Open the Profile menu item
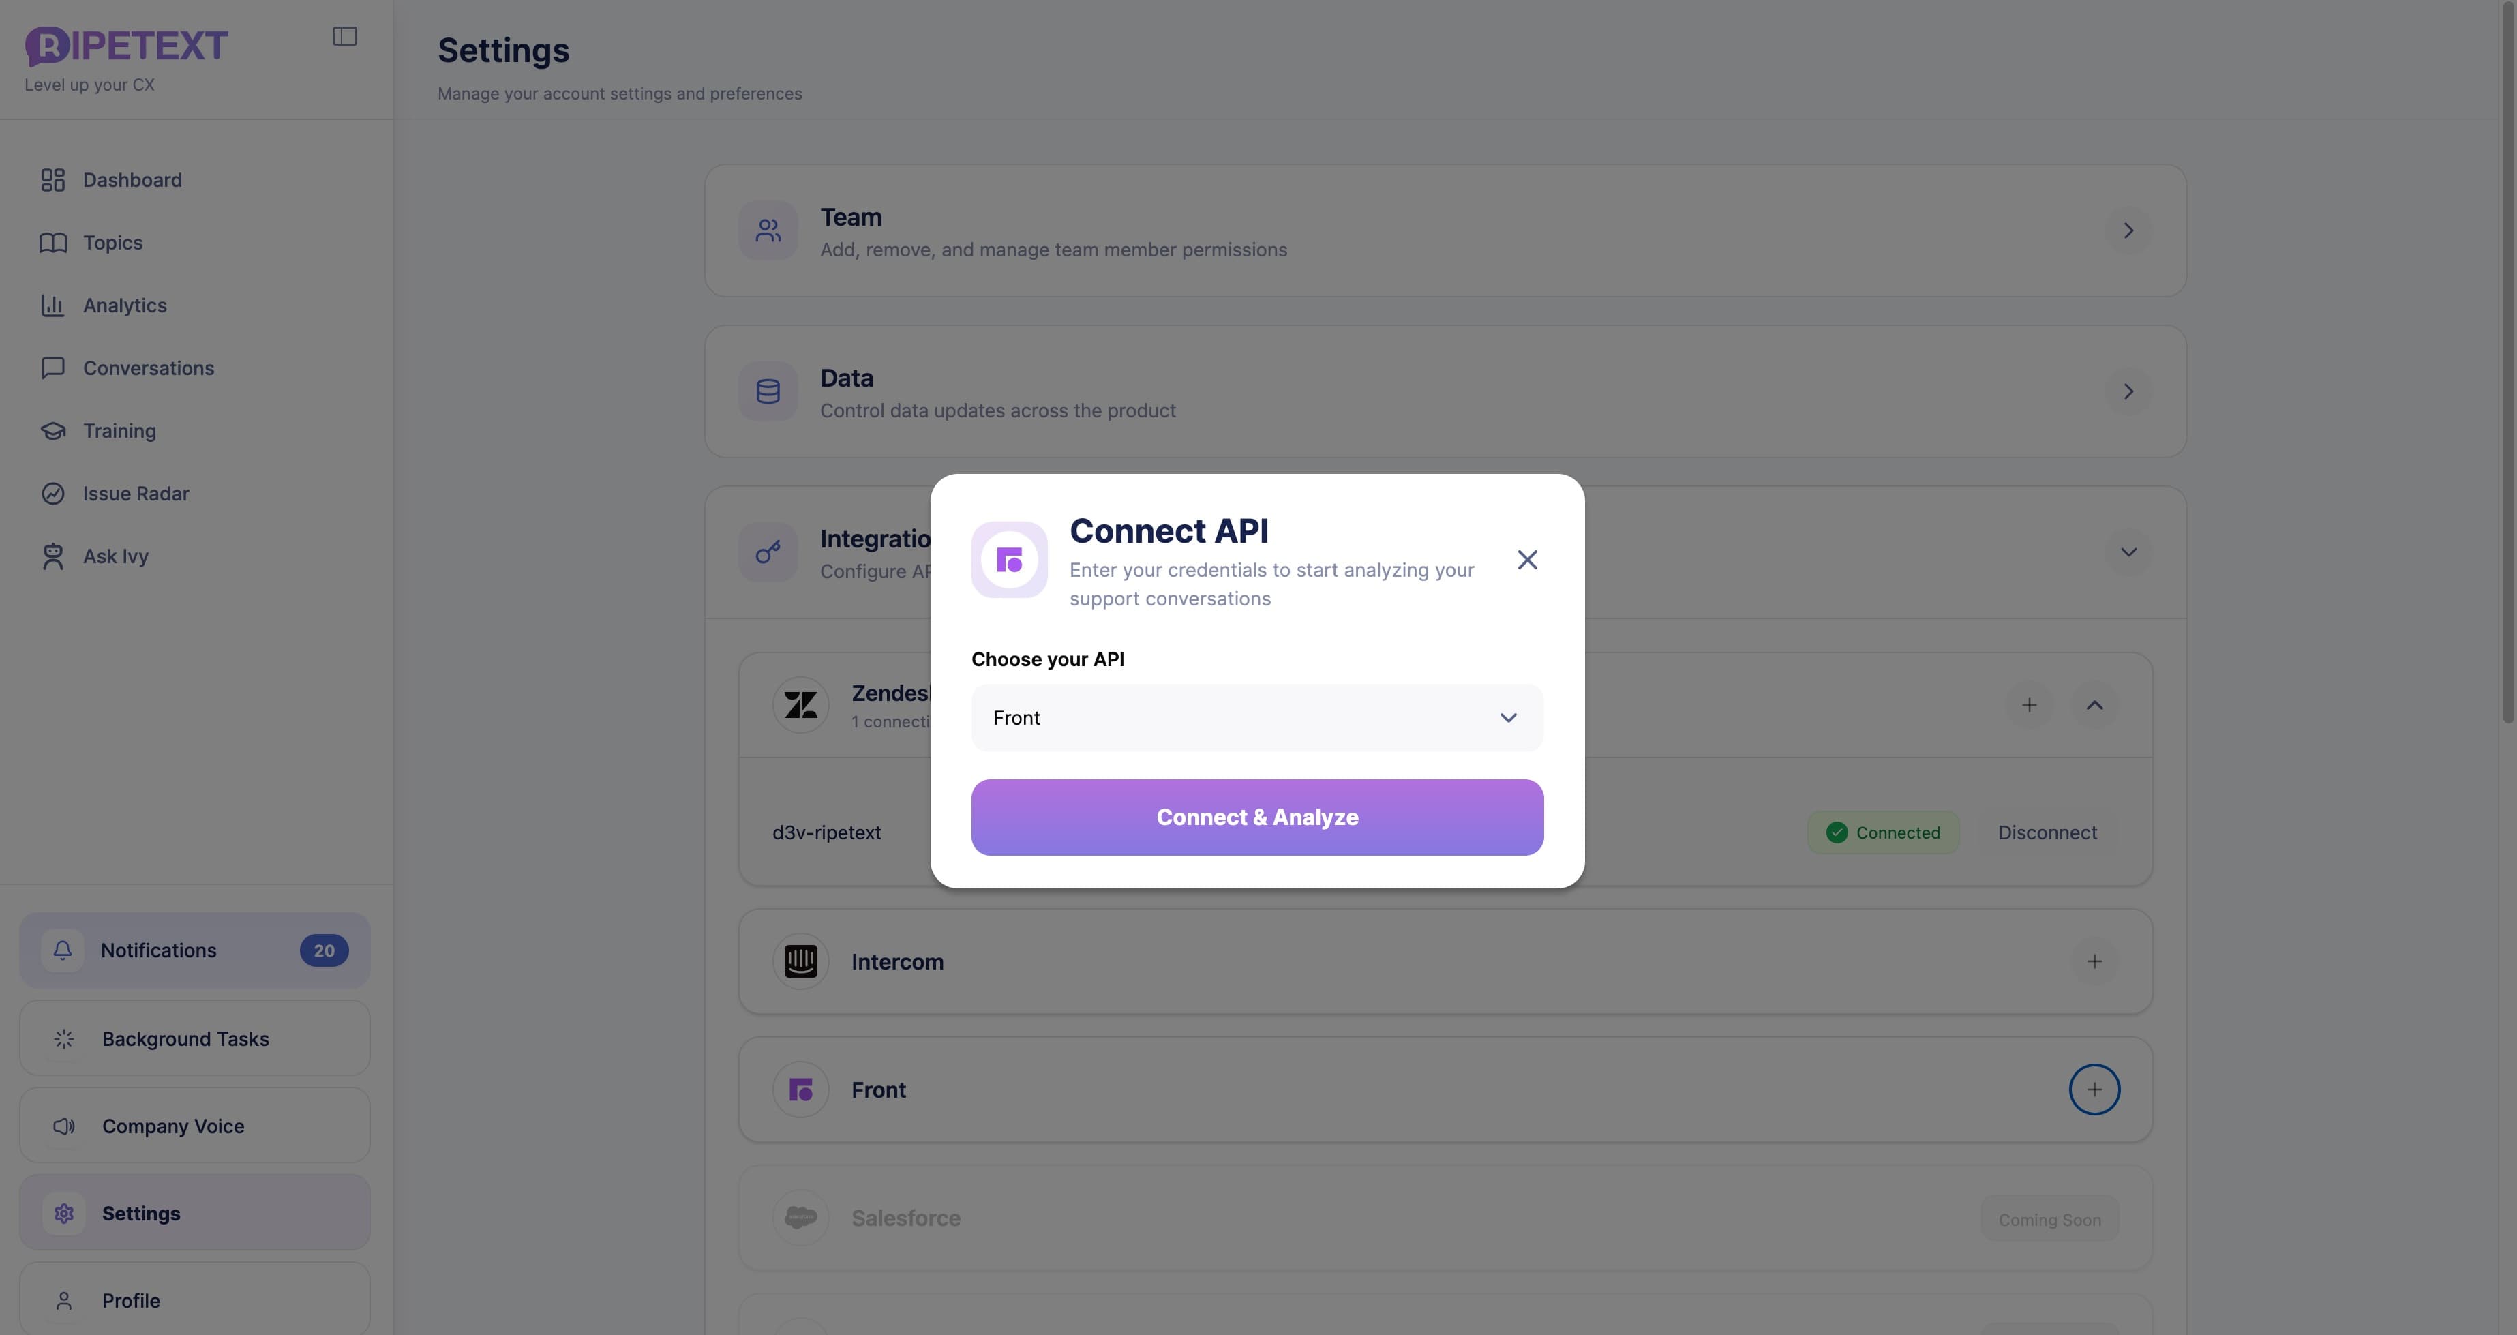 130,1300
